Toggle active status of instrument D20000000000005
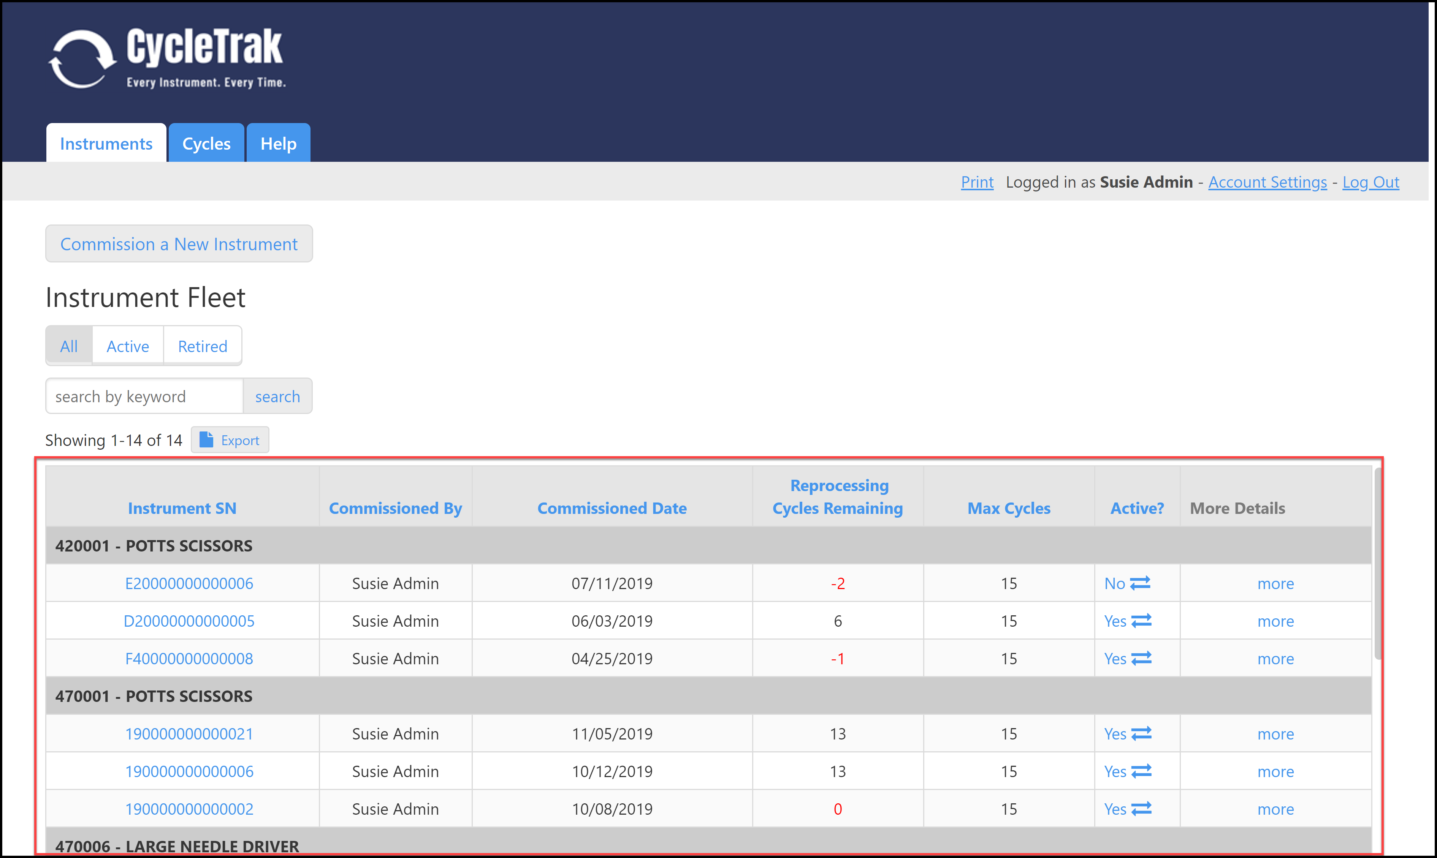Viewport: 1437px width, 858px height. coord(1141,620)
